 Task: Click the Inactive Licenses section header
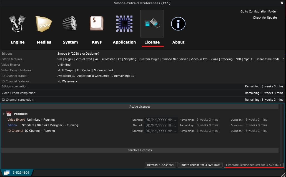pyautogui.click(x=140, y=150)
